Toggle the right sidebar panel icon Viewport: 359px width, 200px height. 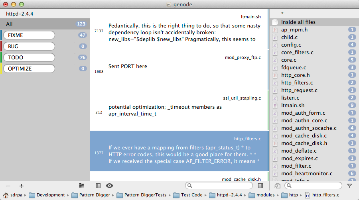click(x=260, y=186)
